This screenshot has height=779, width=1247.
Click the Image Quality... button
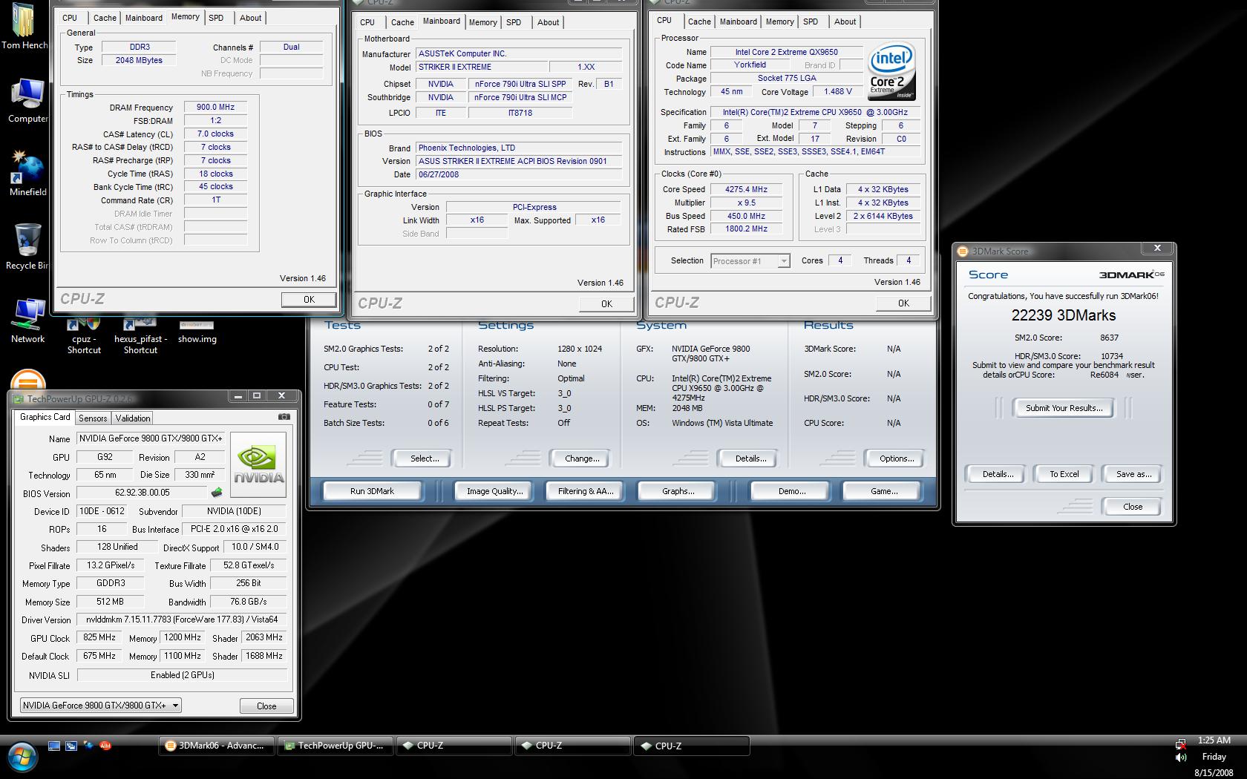tap(494, 491)
